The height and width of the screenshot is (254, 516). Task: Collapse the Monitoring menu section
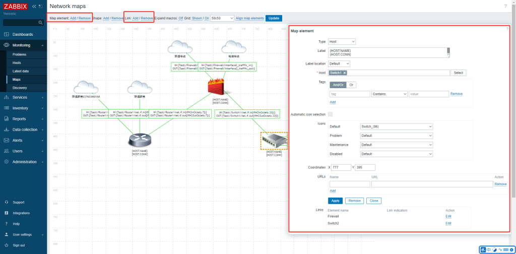[x=23, y=45]
